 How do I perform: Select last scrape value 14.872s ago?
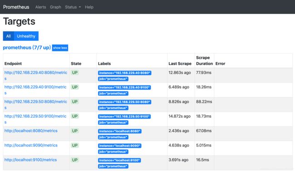coord(179,116)
